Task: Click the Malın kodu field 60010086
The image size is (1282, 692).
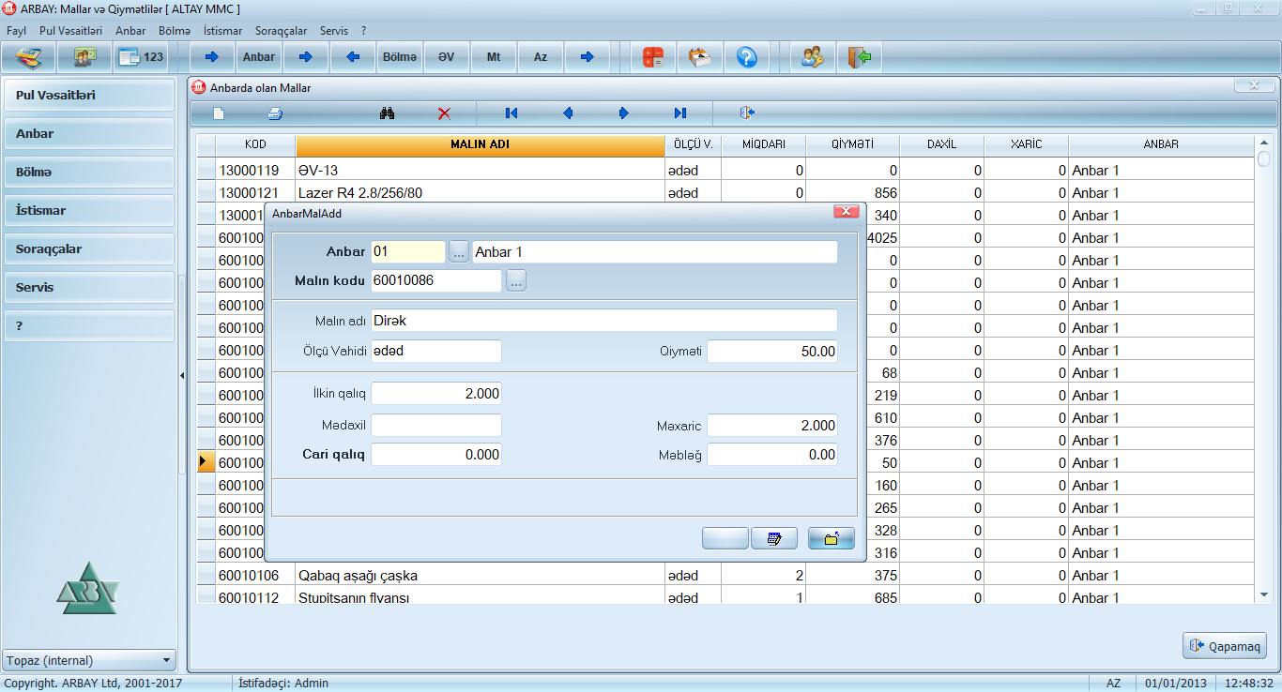Action: (x=436, y=280)
